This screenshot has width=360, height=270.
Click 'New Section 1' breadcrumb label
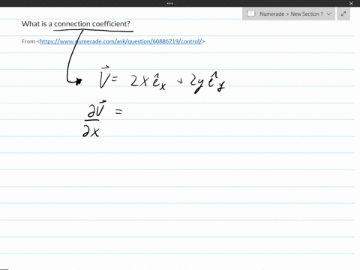[307, 14]
